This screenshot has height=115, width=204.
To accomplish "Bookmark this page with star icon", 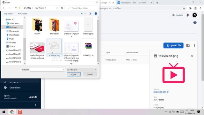I will [184, 8].
